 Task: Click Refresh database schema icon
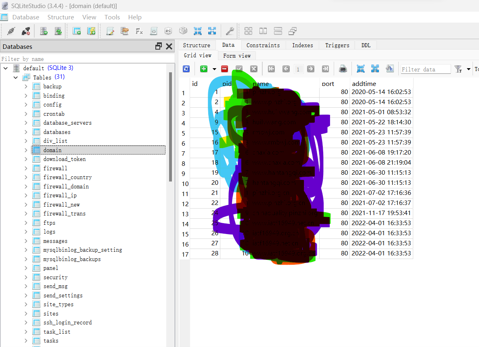(x=58, y=31)
